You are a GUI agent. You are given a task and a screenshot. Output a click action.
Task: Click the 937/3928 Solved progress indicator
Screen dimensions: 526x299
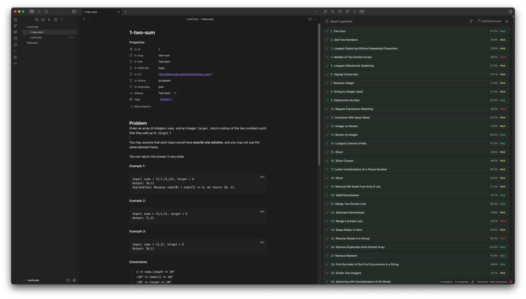(x=489, y=21)
